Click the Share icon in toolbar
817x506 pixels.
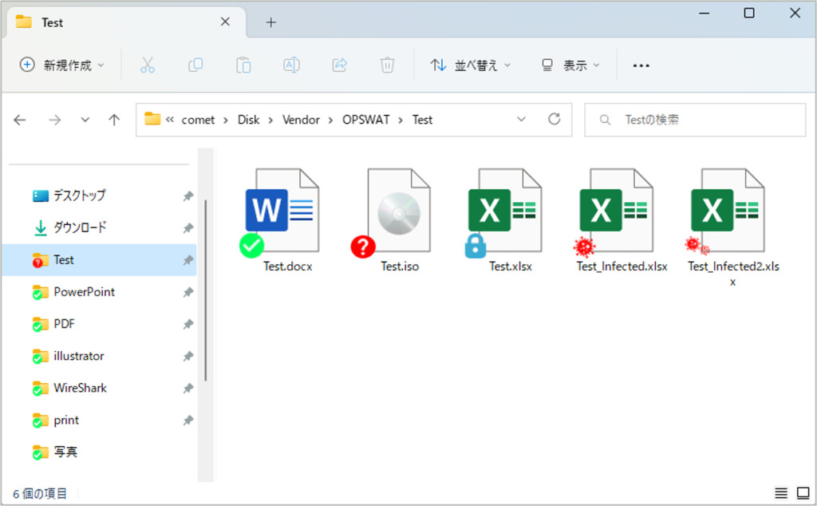coord(339,65)
